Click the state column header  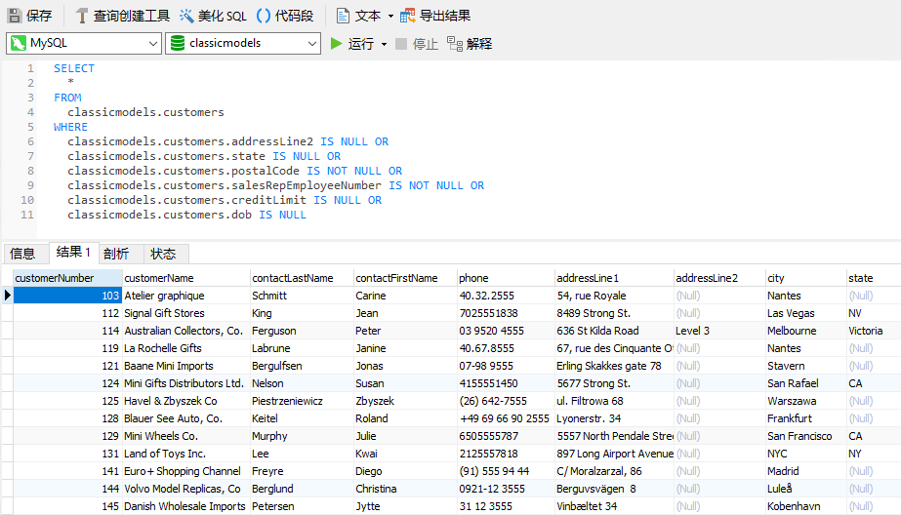[874, 278]
